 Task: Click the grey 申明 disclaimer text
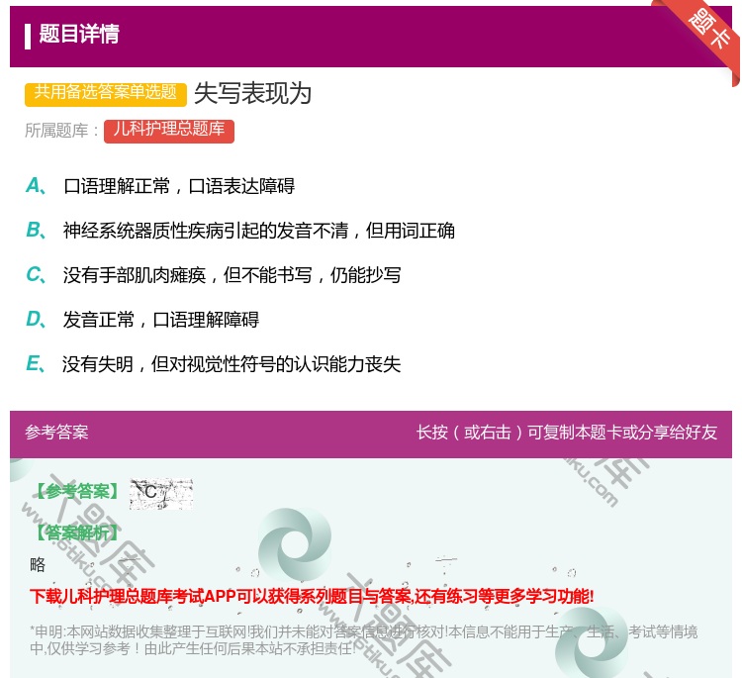click(x=363, y=640)
